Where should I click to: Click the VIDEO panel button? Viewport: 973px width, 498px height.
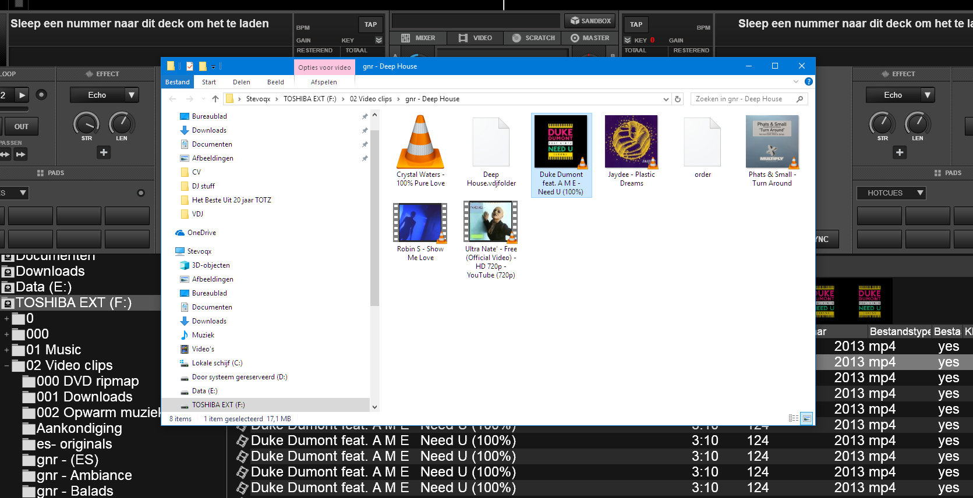pyautogui.click(x=475, y=38)
